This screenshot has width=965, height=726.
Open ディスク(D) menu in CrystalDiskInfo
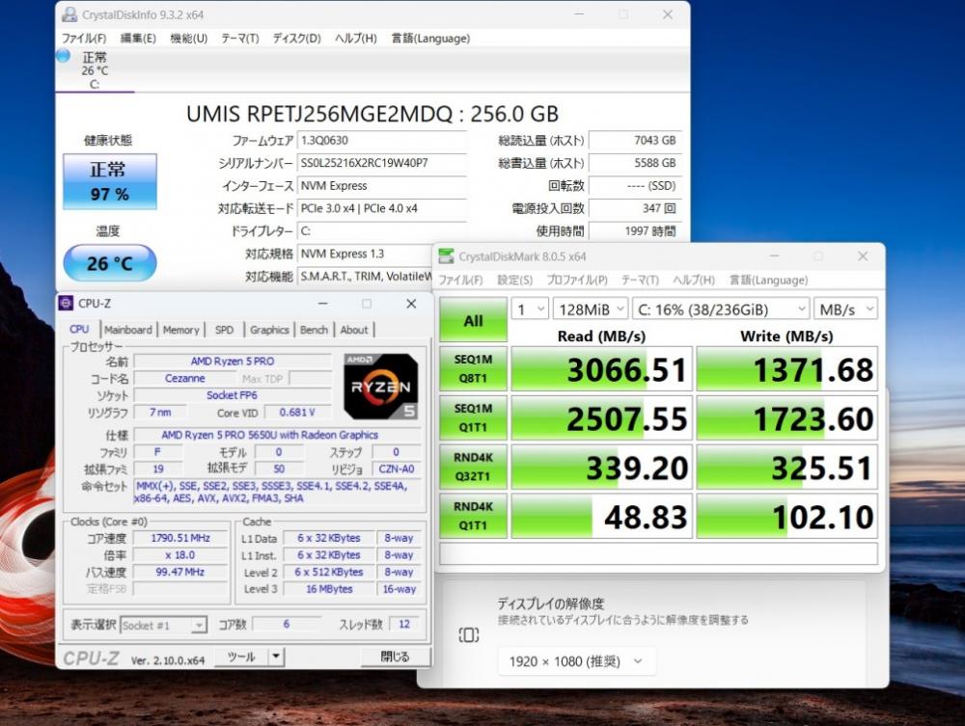click(x=296, y=39)
